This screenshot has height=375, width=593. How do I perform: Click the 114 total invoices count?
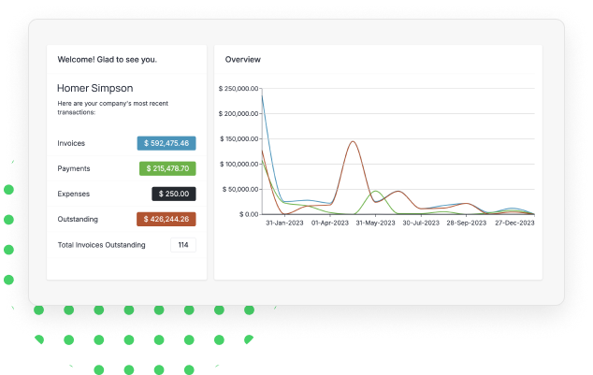(x=183, y=245)
